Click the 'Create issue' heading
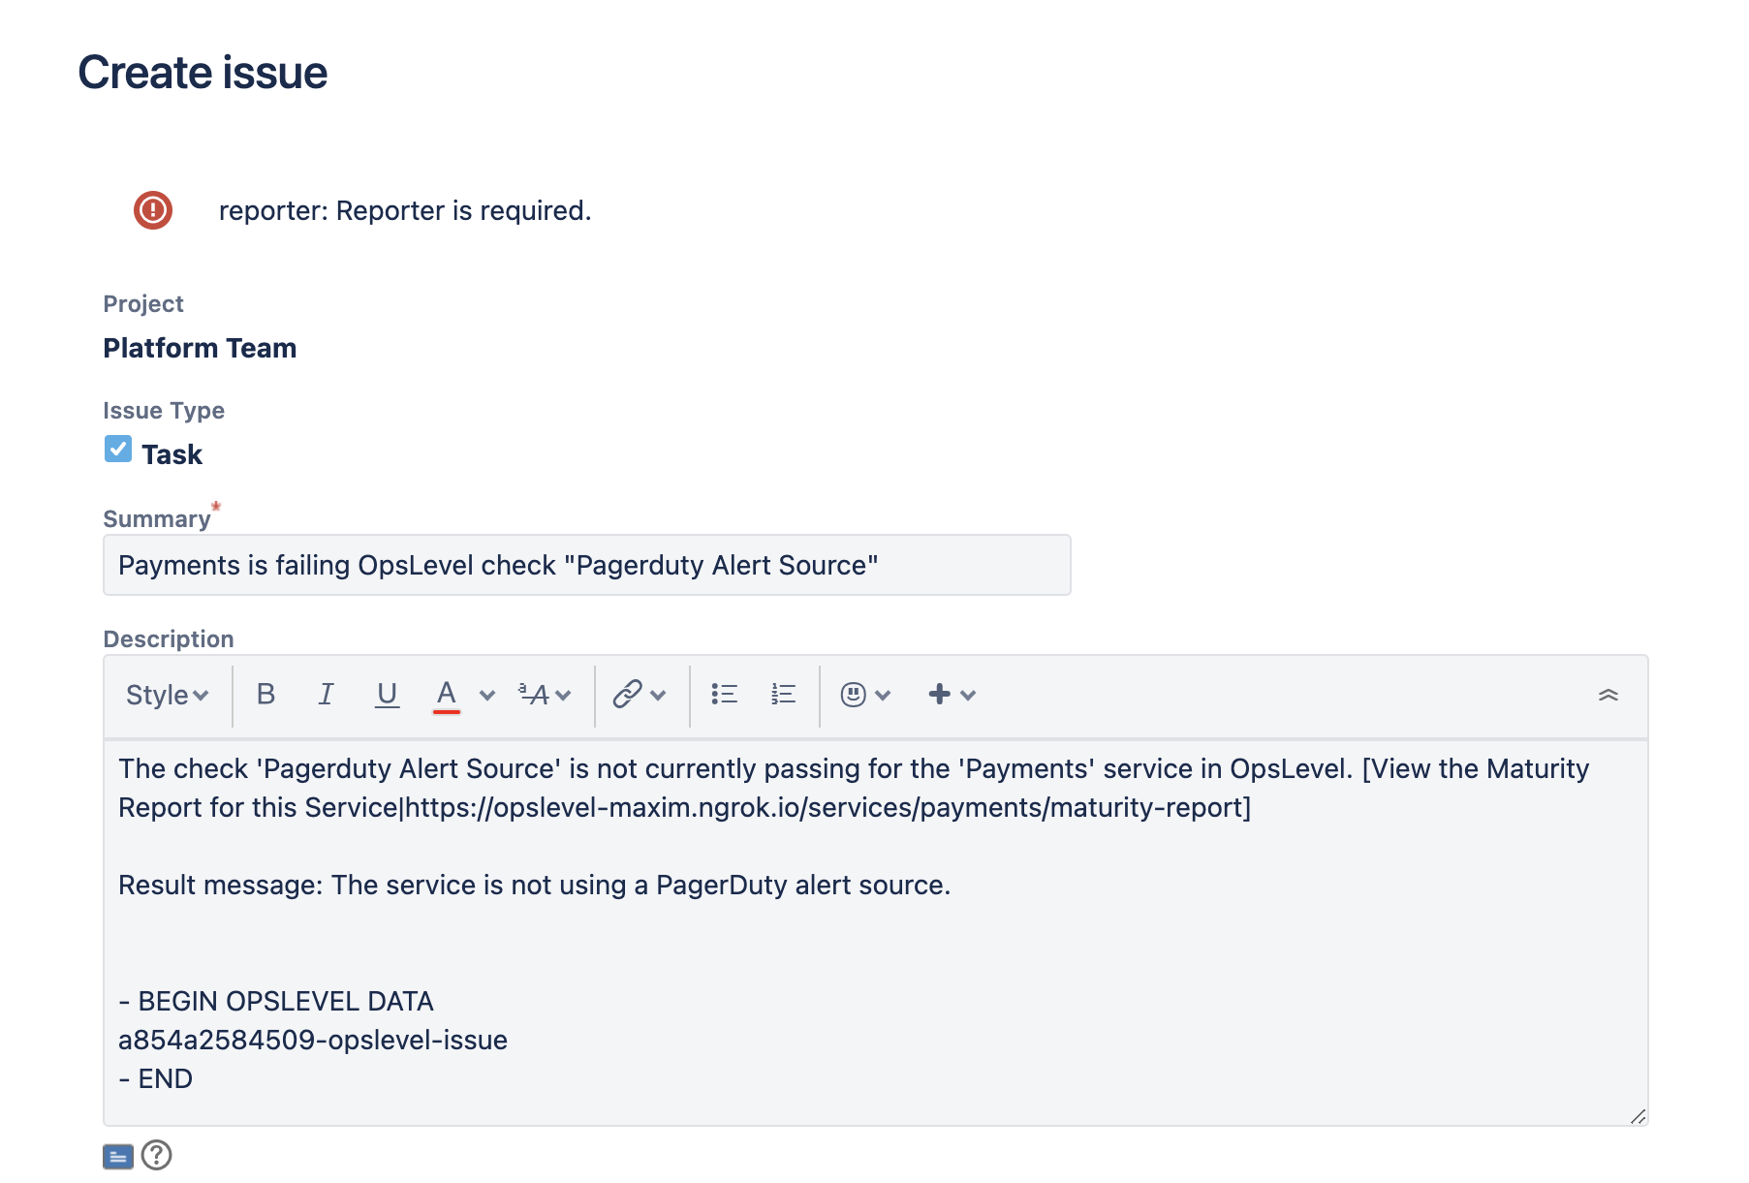Viewport: 1749px width, 1183px height. pyautogui.click(x=203, y=73)
